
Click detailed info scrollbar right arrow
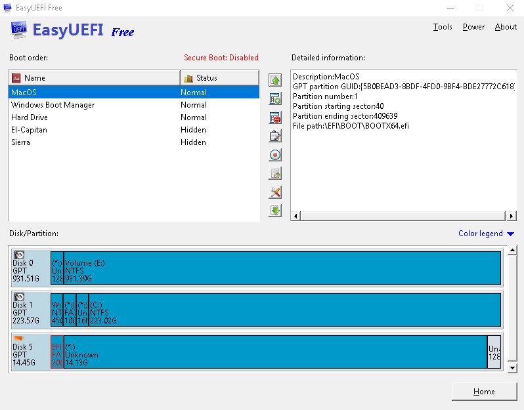point(512,216)
